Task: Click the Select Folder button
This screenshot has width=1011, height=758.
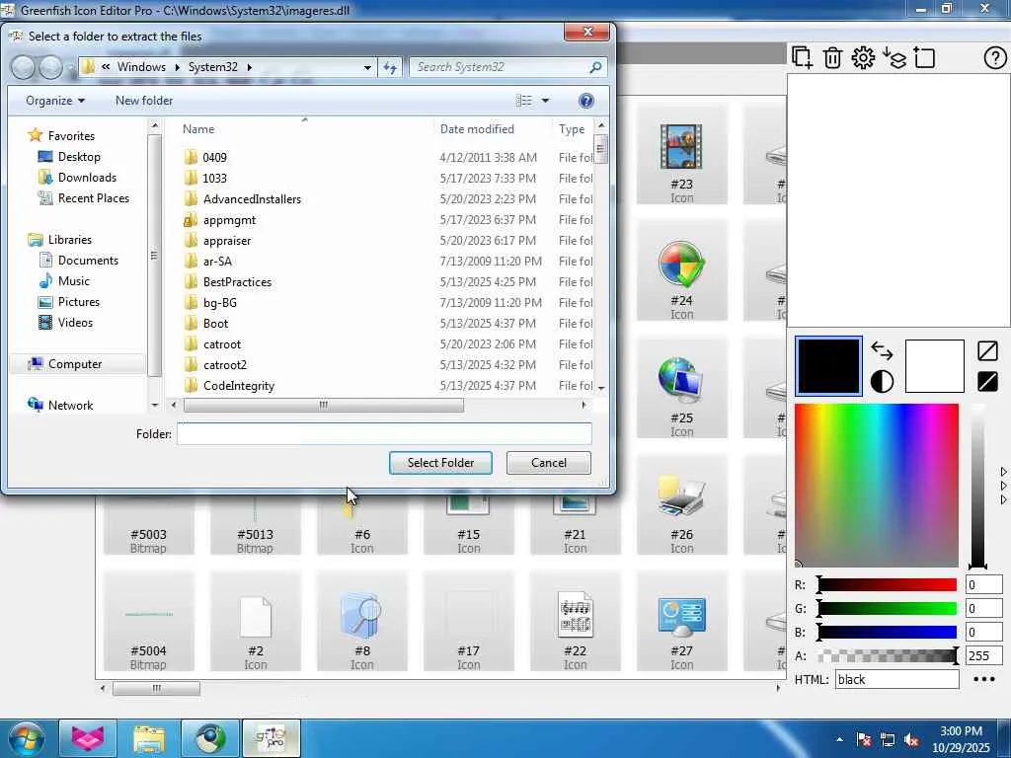Action: [440, 463]
